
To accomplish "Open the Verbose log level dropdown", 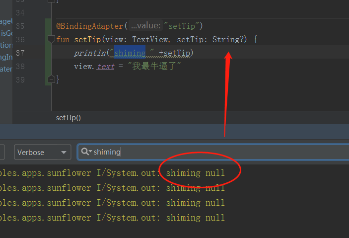I will tap(43, 152).
